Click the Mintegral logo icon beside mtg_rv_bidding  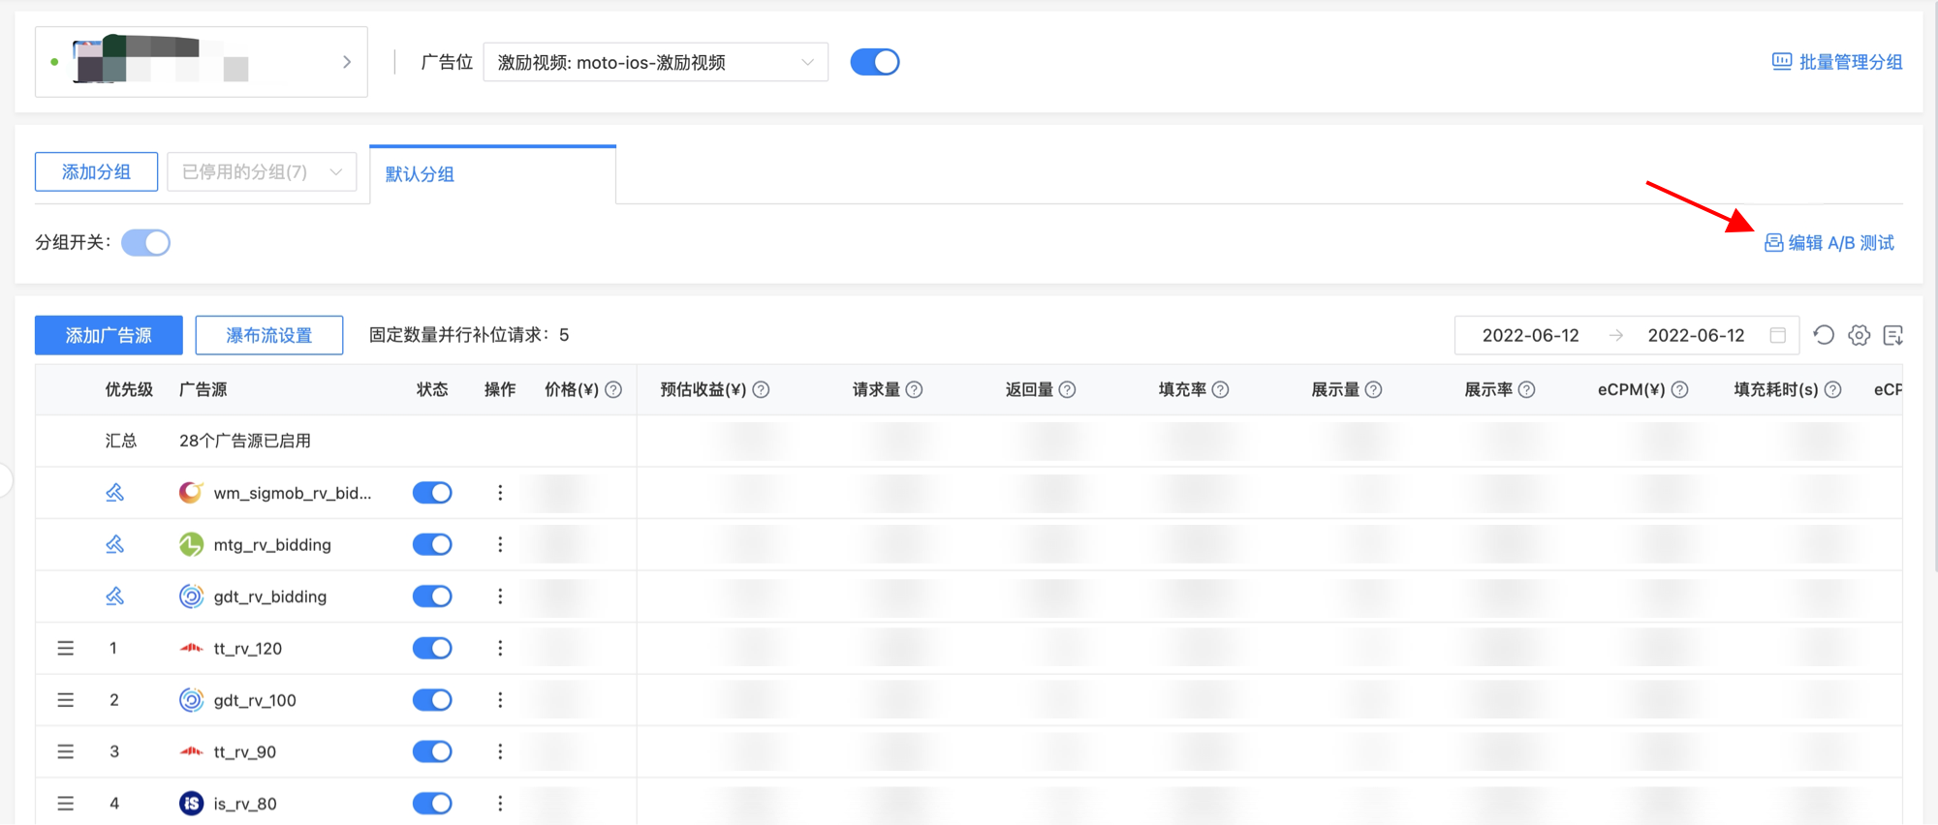191,544
